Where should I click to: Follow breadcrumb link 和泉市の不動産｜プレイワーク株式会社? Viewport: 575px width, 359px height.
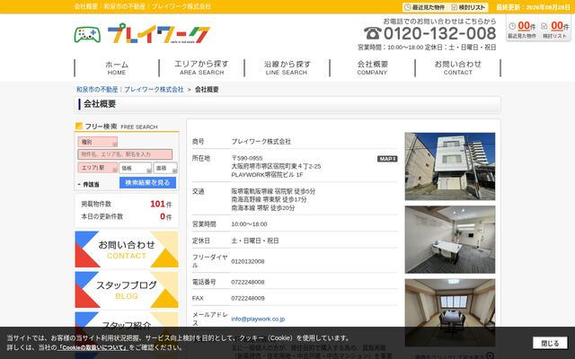[x=129, y=90]
